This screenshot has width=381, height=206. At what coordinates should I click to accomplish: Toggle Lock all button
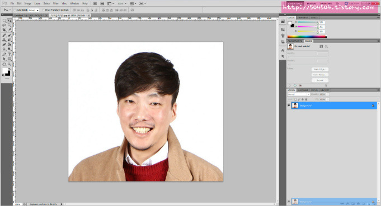coord(306,99)
